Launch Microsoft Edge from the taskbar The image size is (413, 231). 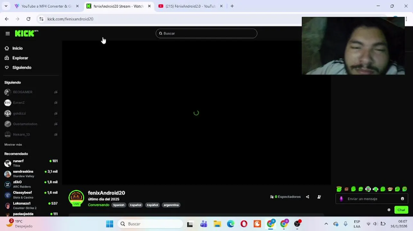(x=231, y=224)
